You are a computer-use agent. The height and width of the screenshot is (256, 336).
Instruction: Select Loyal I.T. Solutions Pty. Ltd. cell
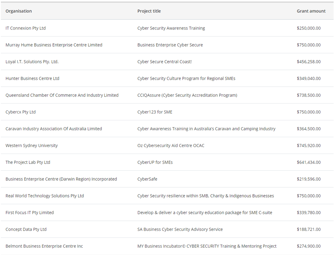pyautogui.click(x=32, y=62)
